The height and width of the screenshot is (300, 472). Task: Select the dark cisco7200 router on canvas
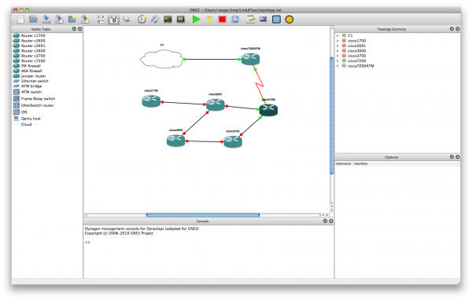coord(268,110)
